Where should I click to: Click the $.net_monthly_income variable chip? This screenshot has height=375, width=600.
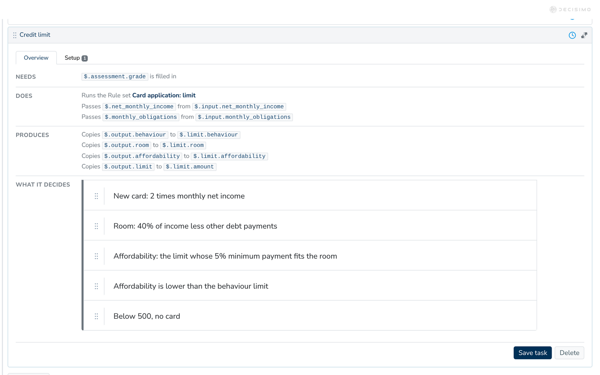[x=139, y=106]
